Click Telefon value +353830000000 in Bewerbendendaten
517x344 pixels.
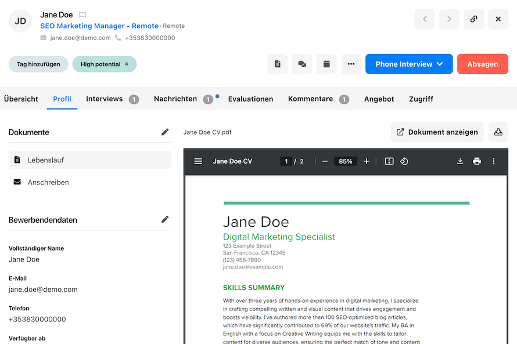[x=37, y=319]
